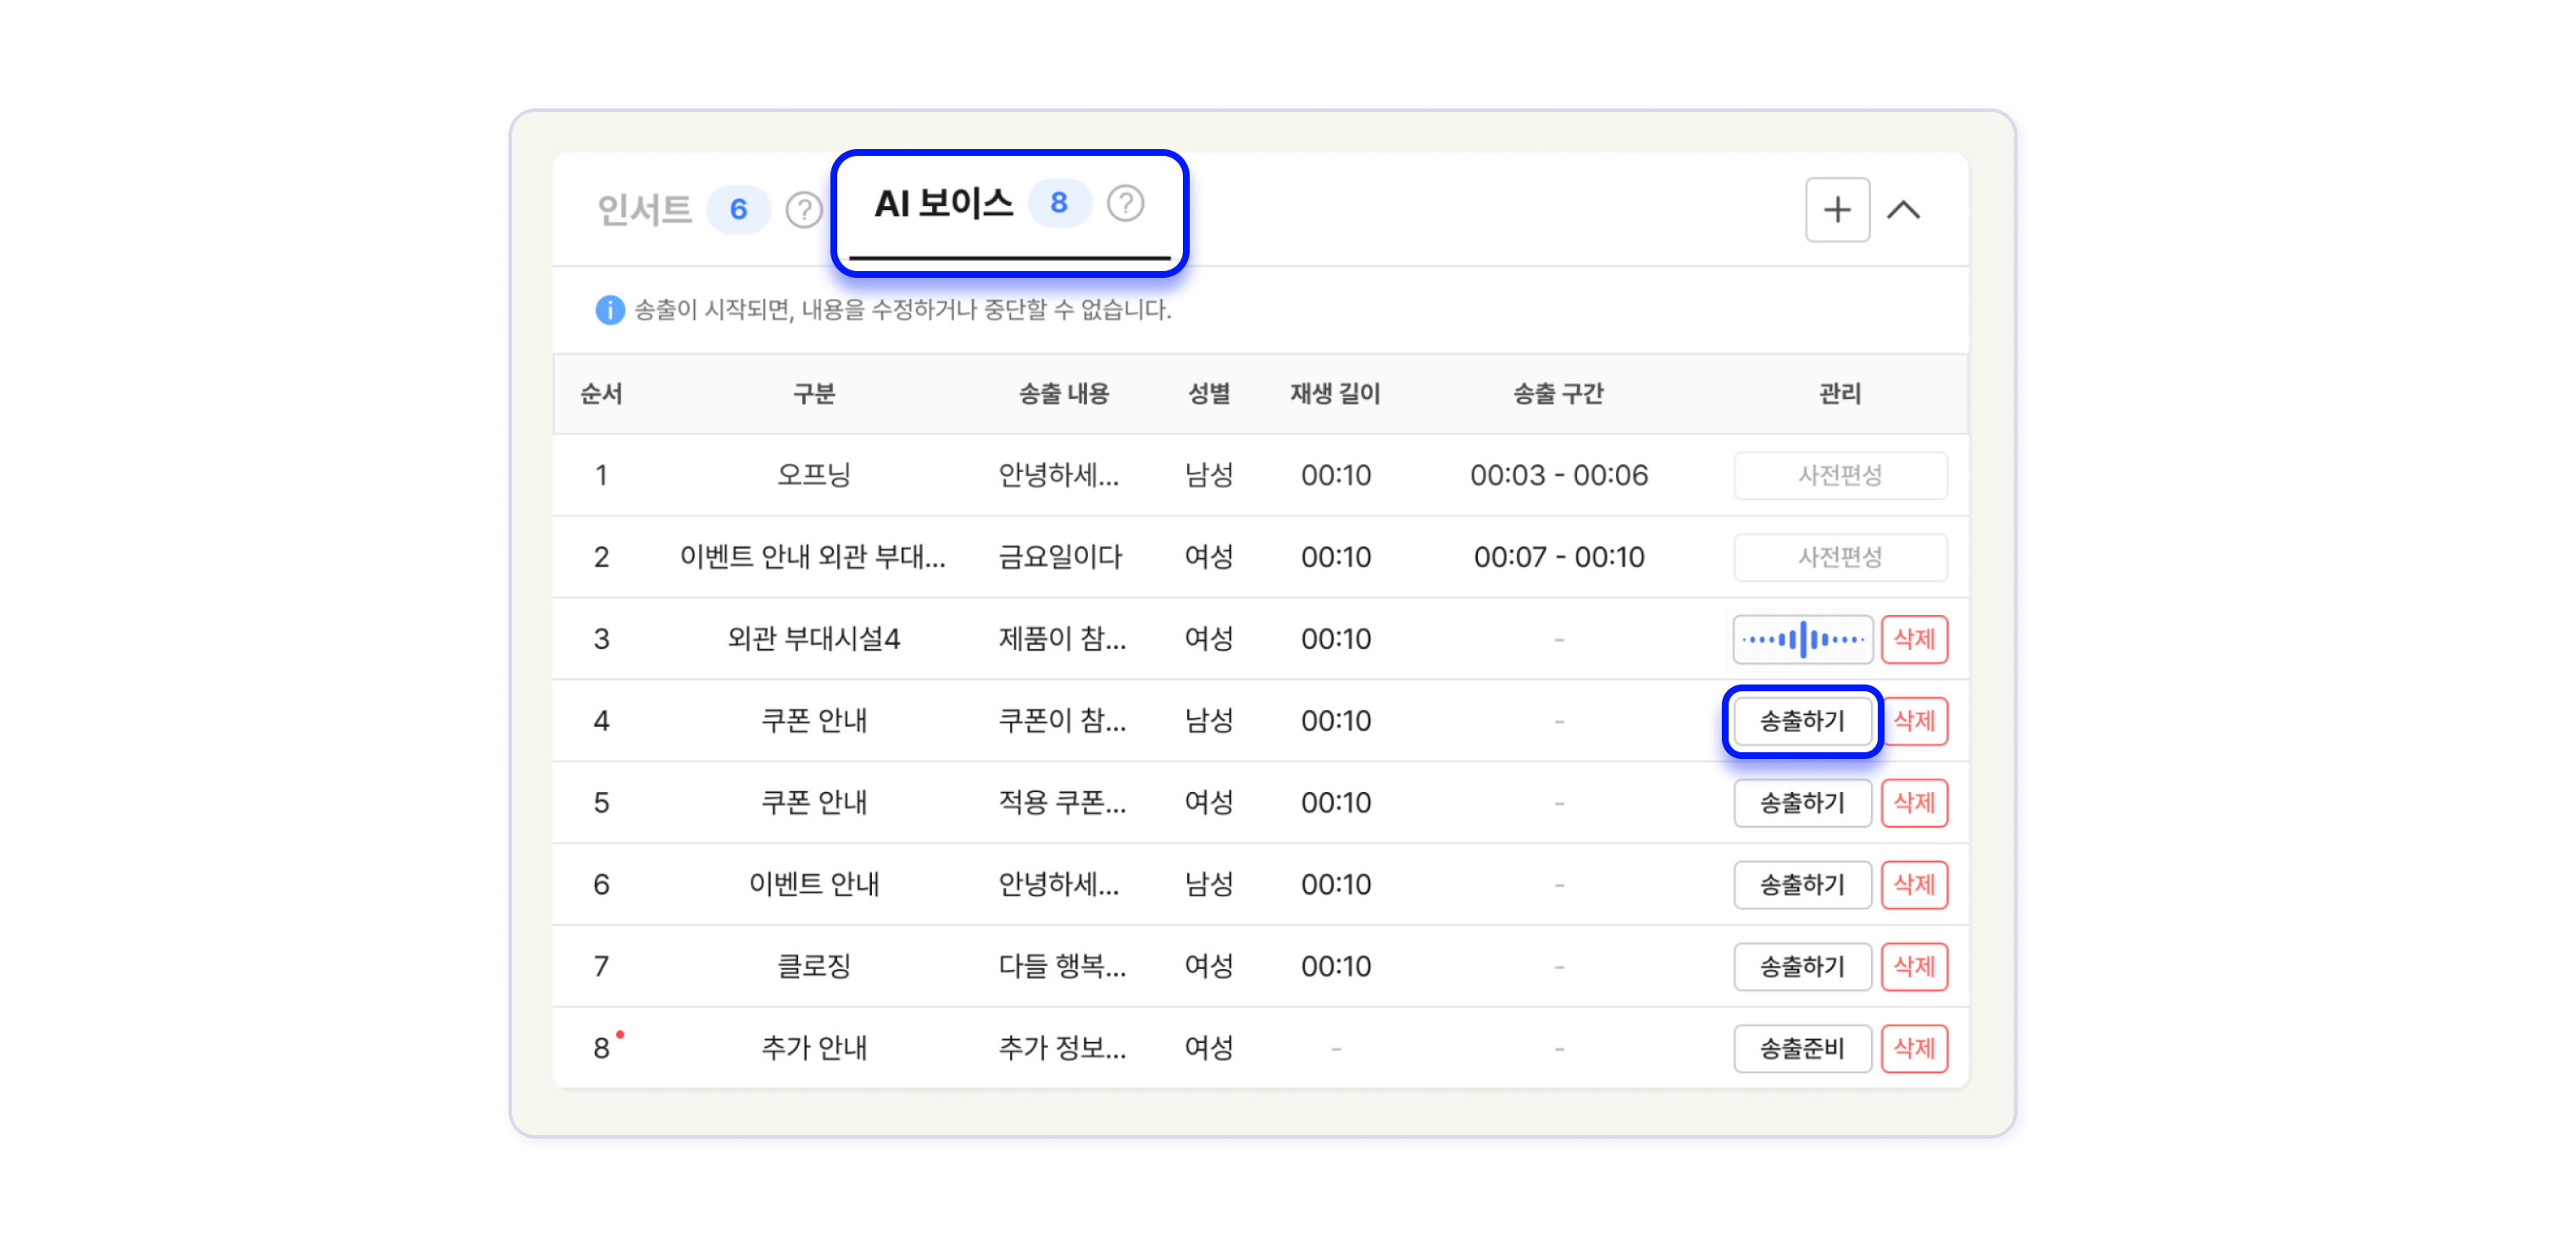Switch to the 인서트 tab
2576x1247 pixels.
[645, 210]
